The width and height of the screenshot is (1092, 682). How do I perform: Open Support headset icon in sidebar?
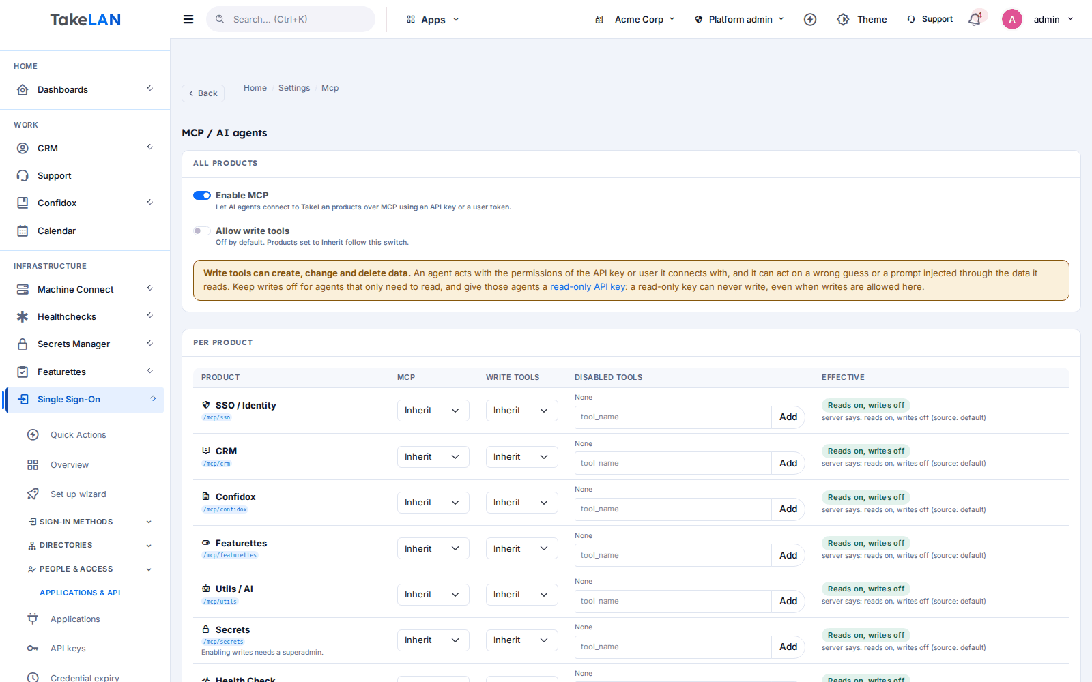coord(23,175)
